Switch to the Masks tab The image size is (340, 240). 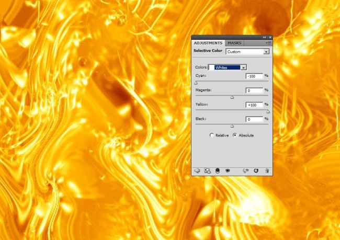tap(234, 43)
